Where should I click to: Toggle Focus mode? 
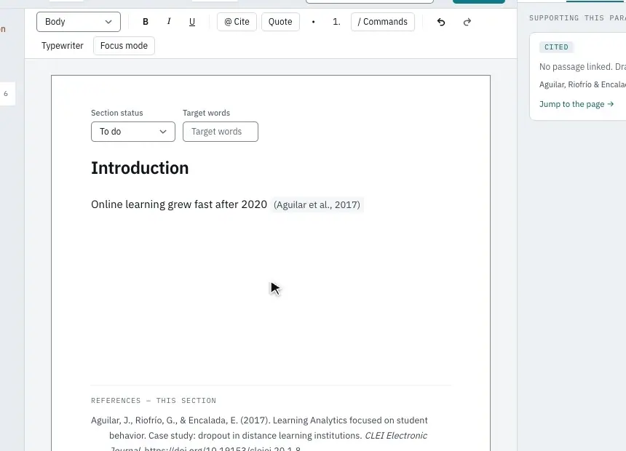[x=124, y=46]
